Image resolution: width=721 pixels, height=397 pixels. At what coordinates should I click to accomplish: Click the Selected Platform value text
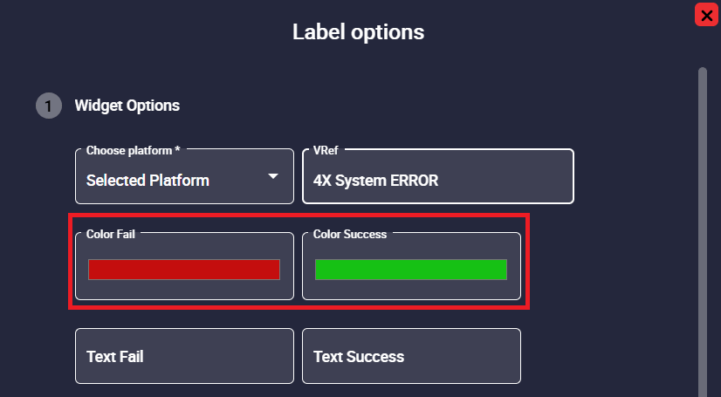[x=148, y=181]
